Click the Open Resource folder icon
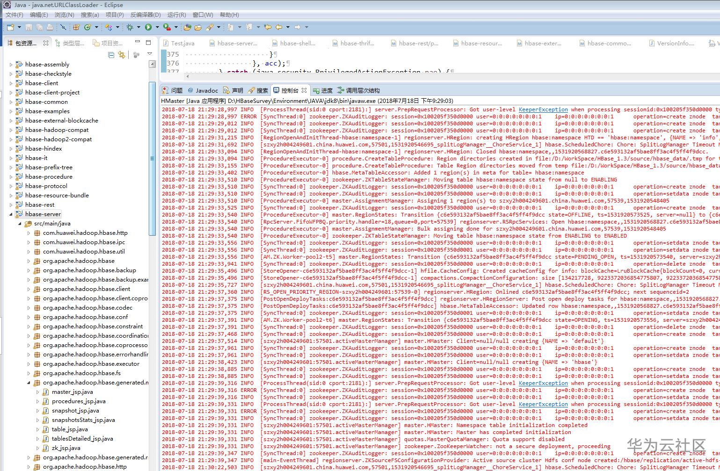Image resolution: width=720 pixels, height=471 pixels. (x=198, y=28)
